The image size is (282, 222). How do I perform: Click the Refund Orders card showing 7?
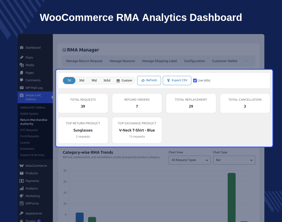(x=137, y=103)
